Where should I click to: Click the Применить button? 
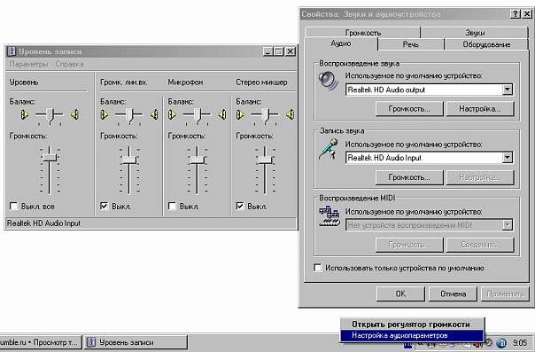pos(505,294)
